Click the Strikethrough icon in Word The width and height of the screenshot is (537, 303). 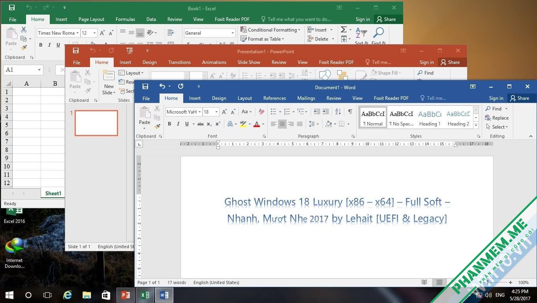[x=201, y=124]
